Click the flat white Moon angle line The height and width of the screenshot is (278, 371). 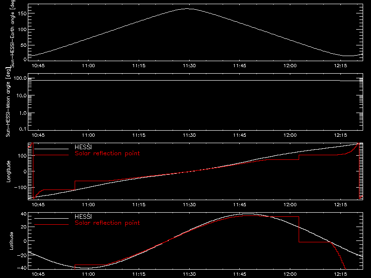coord(195,81)
